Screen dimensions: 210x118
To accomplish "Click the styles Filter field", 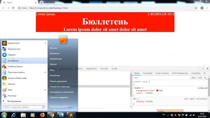I will 161,78.
